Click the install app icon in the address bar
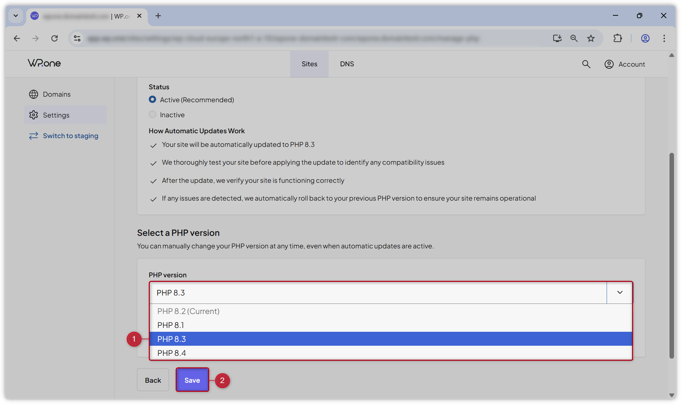The image size is (681, 404). 557,38
